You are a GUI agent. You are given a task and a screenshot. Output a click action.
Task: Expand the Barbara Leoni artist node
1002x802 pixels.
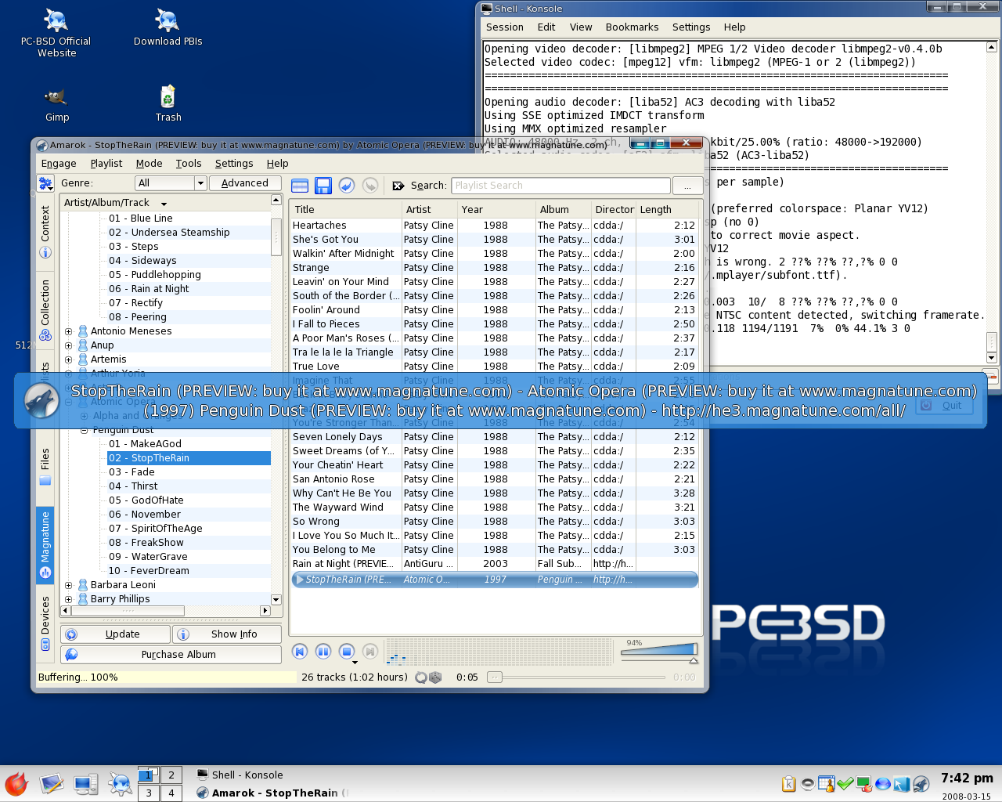click(x=69, y=585)
